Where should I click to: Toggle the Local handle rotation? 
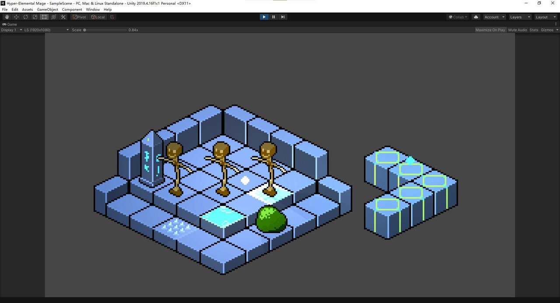[x=98, y=17]
